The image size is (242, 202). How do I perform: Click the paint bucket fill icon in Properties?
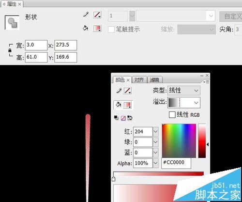86,28
